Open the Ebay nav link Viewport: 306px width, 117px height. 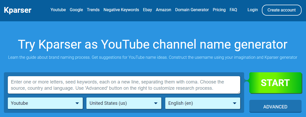click(x=147, y=10)
